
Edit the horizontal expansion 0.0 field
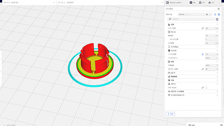coord(212,43)
